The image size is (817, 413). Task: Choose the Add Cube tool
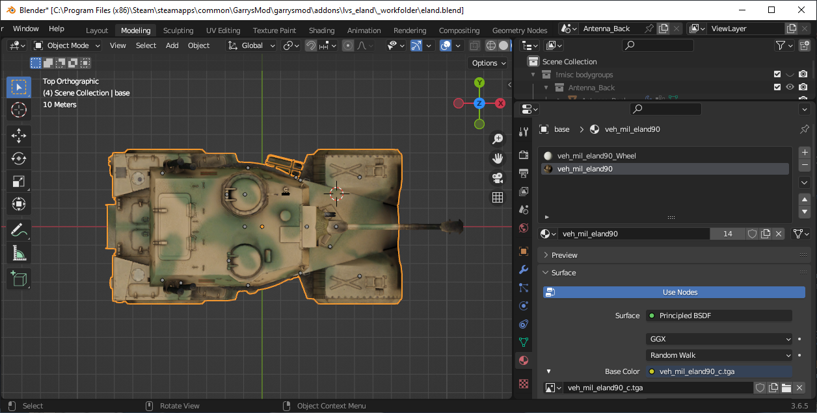pyautogui.click(x=19, y=279)
